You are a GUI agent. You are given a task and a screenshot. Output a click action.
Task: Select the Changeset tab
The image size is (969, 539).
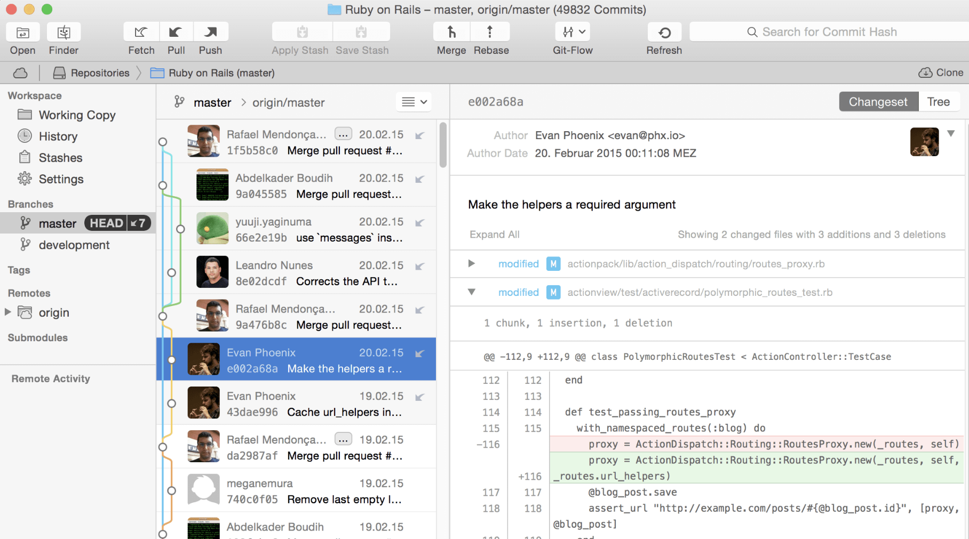tap(878, 102)
